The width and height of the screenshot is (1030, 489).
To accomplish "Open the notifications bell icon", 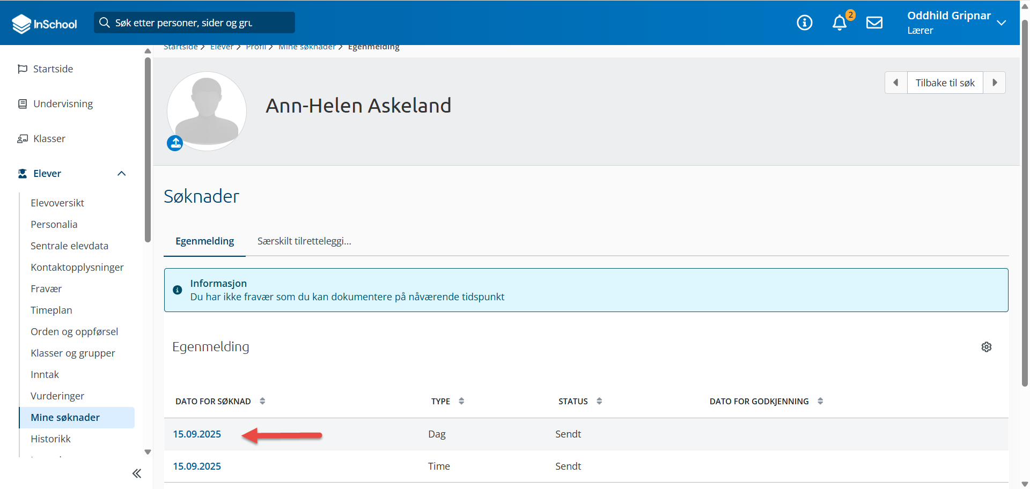I will [x=840, y=23].
